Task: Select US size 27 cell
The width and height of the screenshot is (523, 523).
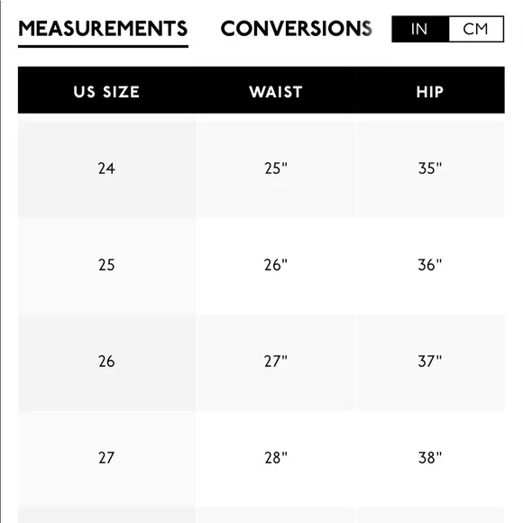Action: tap(106, 458)
